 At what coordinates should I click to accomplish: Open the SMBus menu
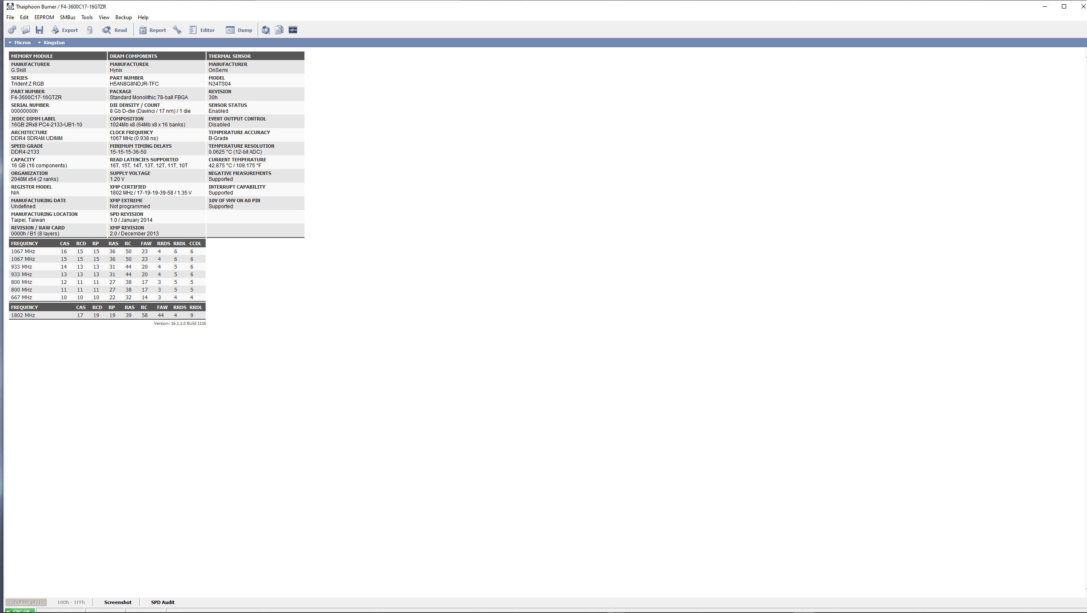[67, 17]
